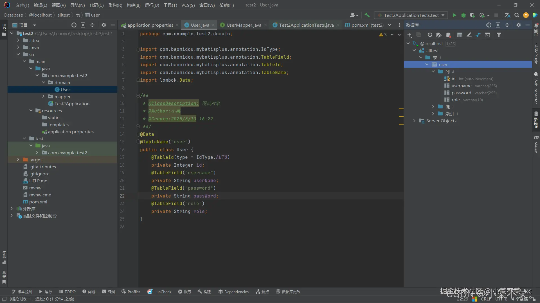
Task: Click the Debug bug icon
Action: click(463, 15)
